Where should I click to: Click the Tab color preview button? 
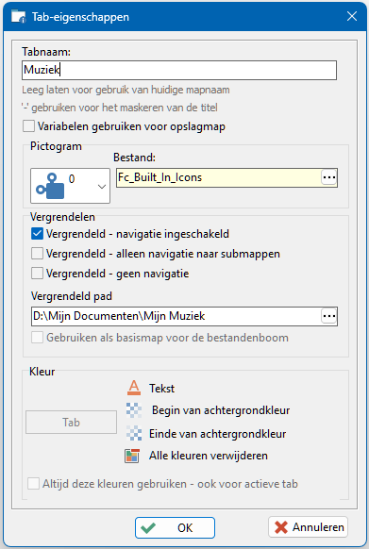pyautogui.click(x=71, y=423)
